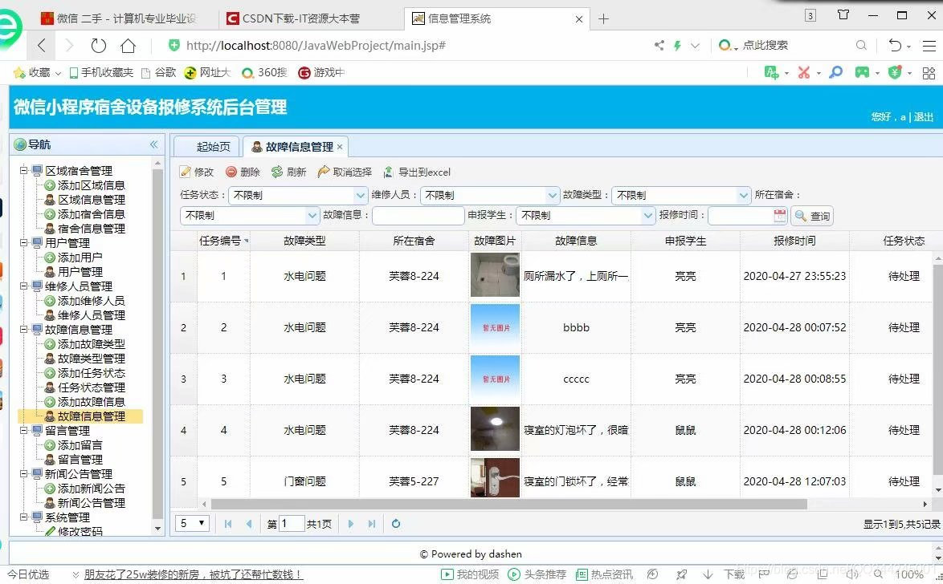Open the 任务状态 dropdown

click(360, 195)
